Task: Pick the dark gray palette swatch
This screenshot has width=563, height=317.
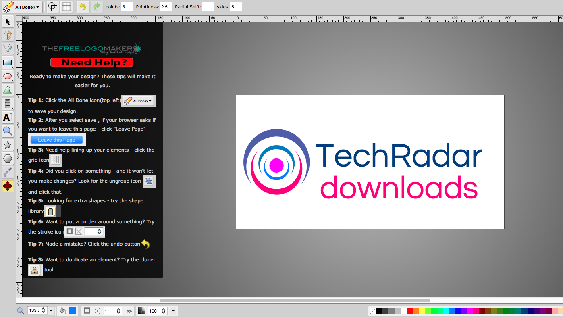Action: 385,311
